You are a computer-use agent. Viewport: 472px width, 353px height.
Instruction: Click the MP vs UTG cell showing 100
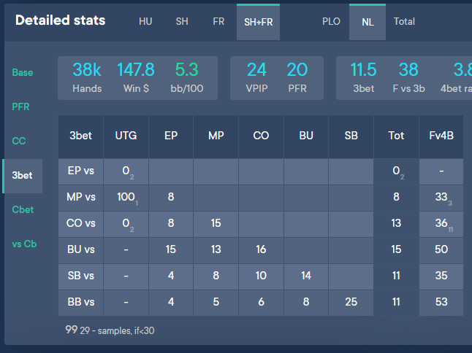pyautogui.click(x=126, y=198)
